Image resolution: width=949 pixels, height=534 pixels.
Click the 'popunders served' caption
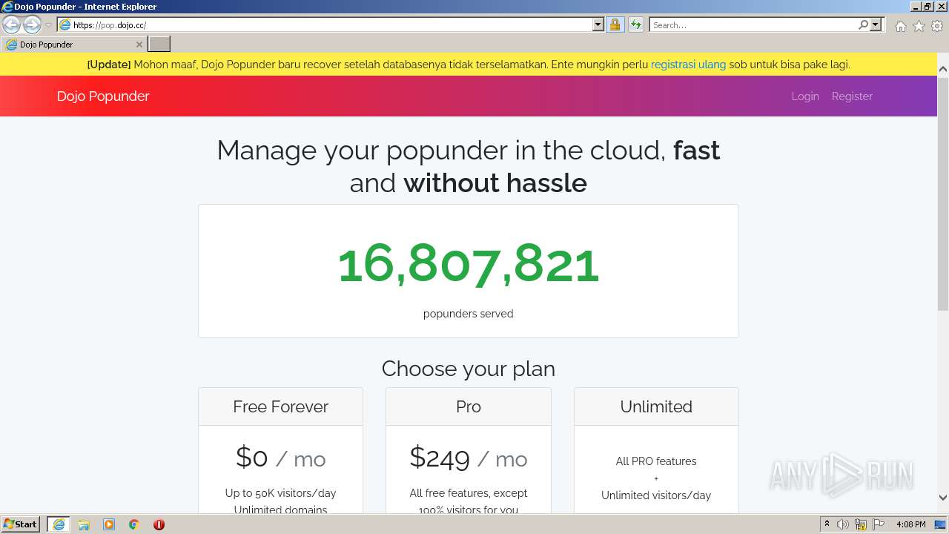[x=469, y=314]
